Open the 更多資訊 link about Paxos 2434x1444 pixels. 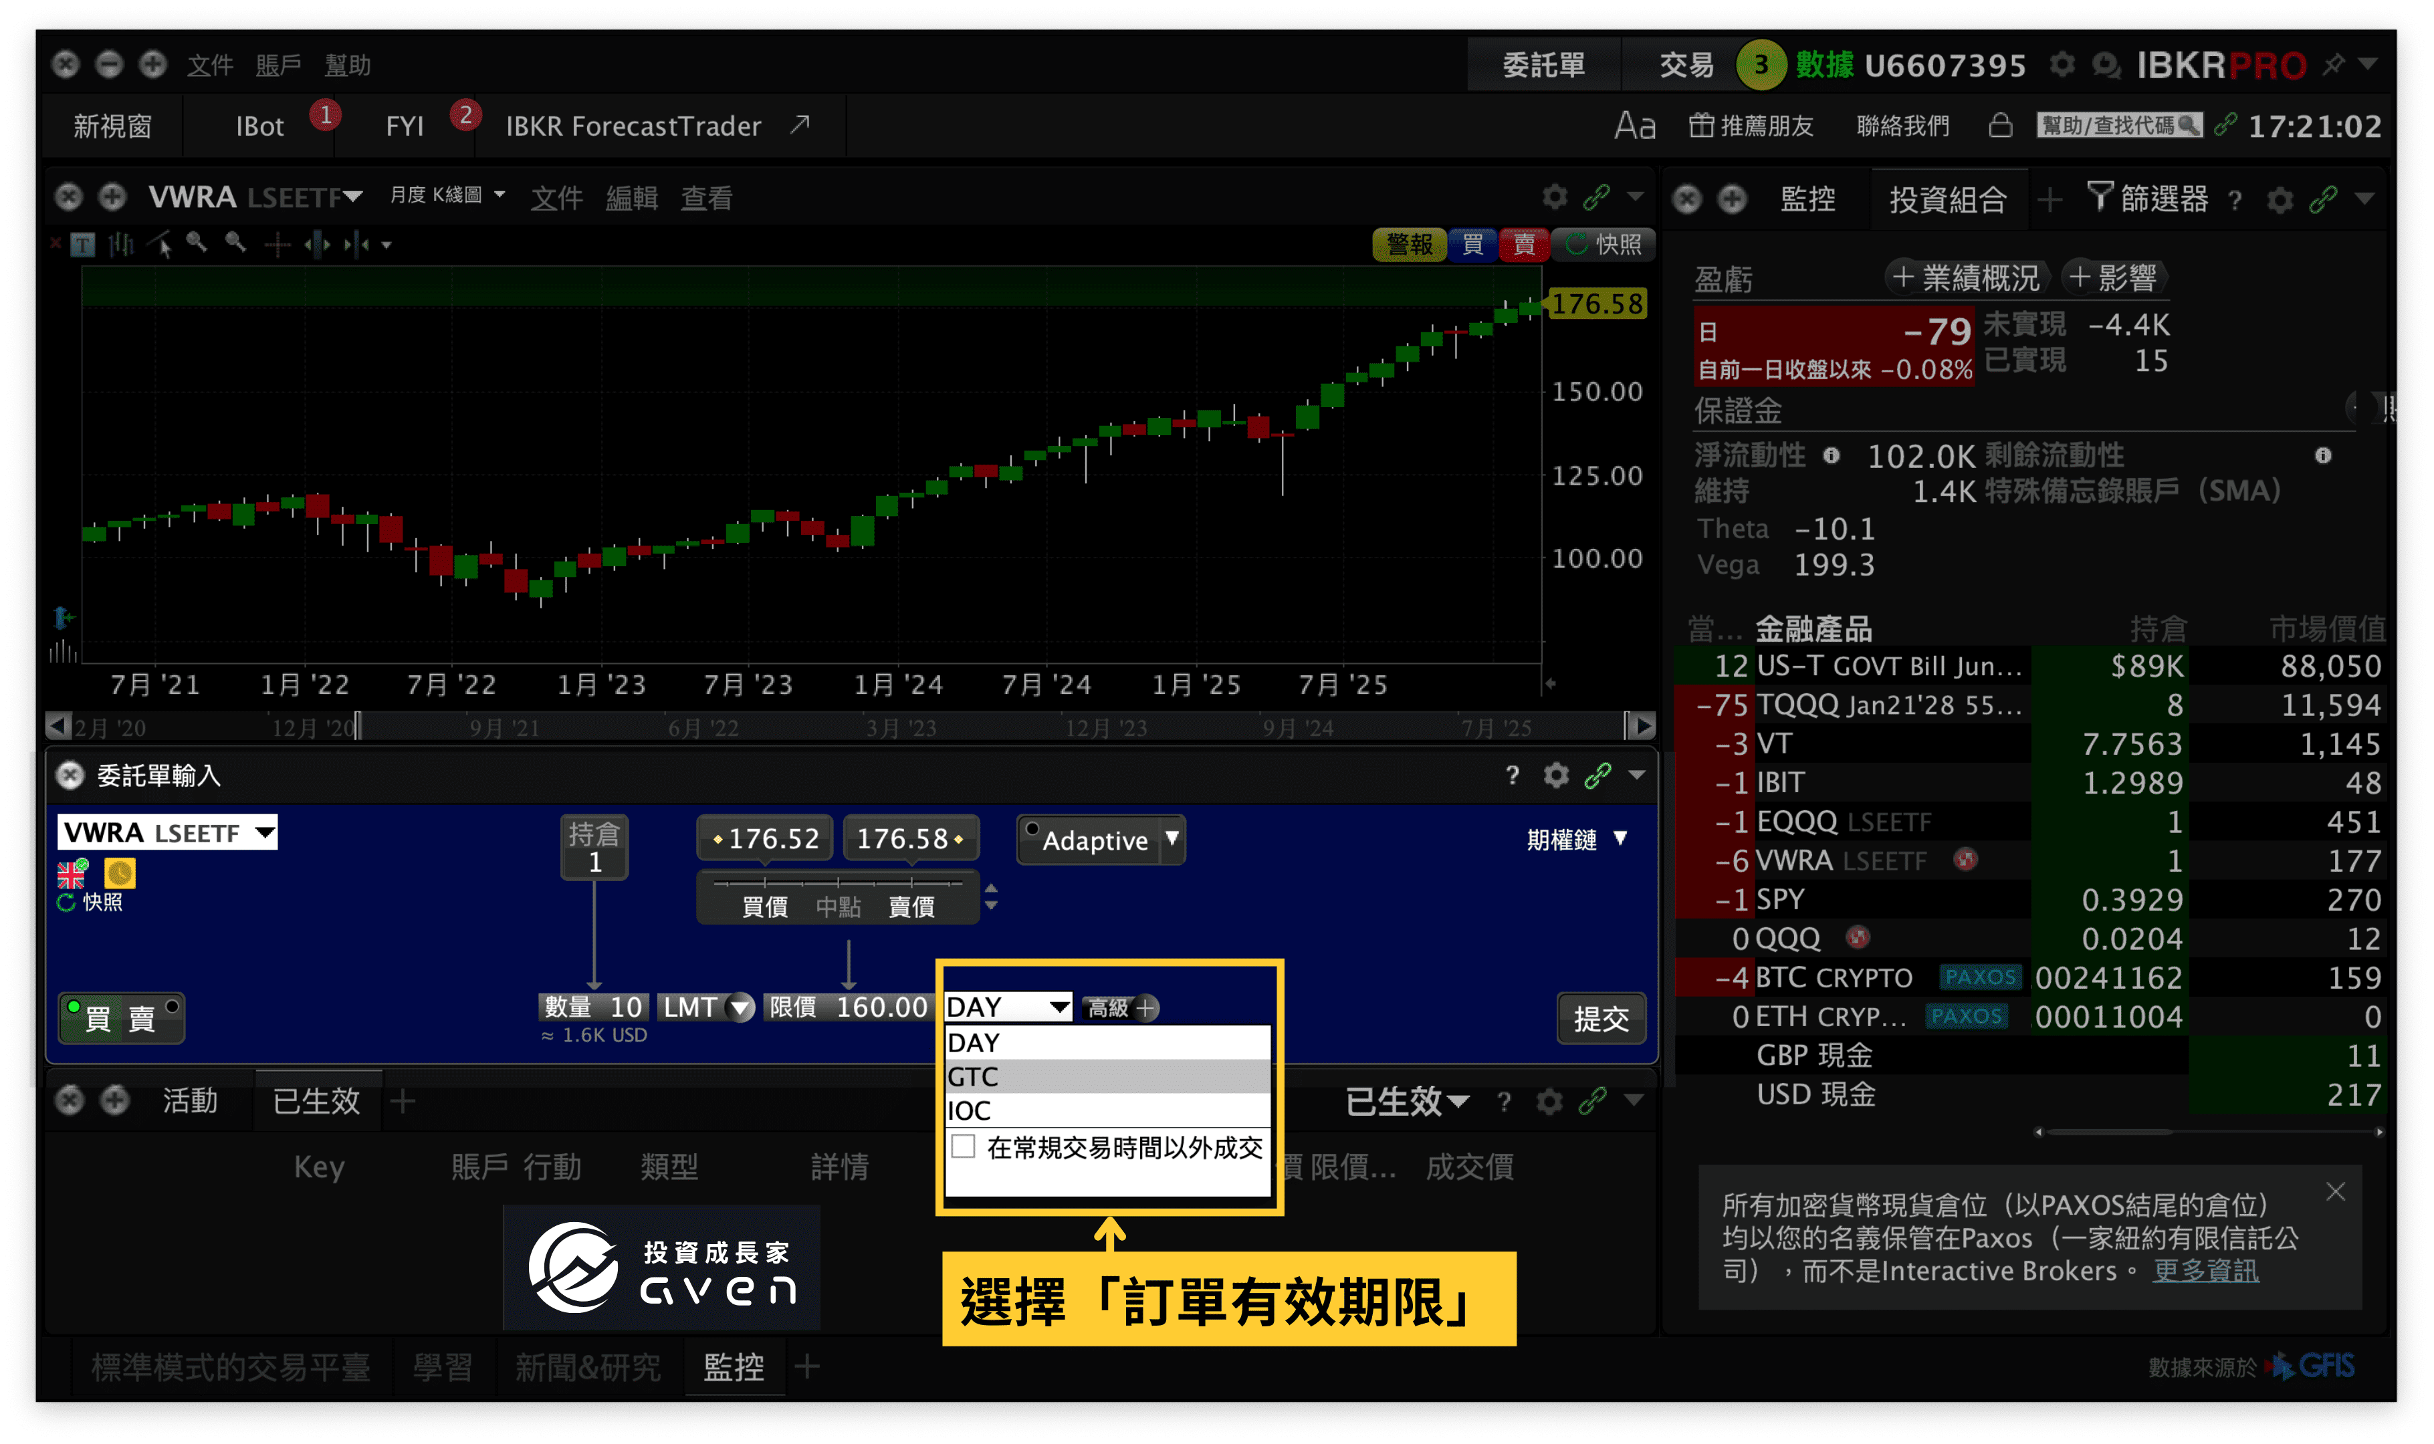2207,1271
